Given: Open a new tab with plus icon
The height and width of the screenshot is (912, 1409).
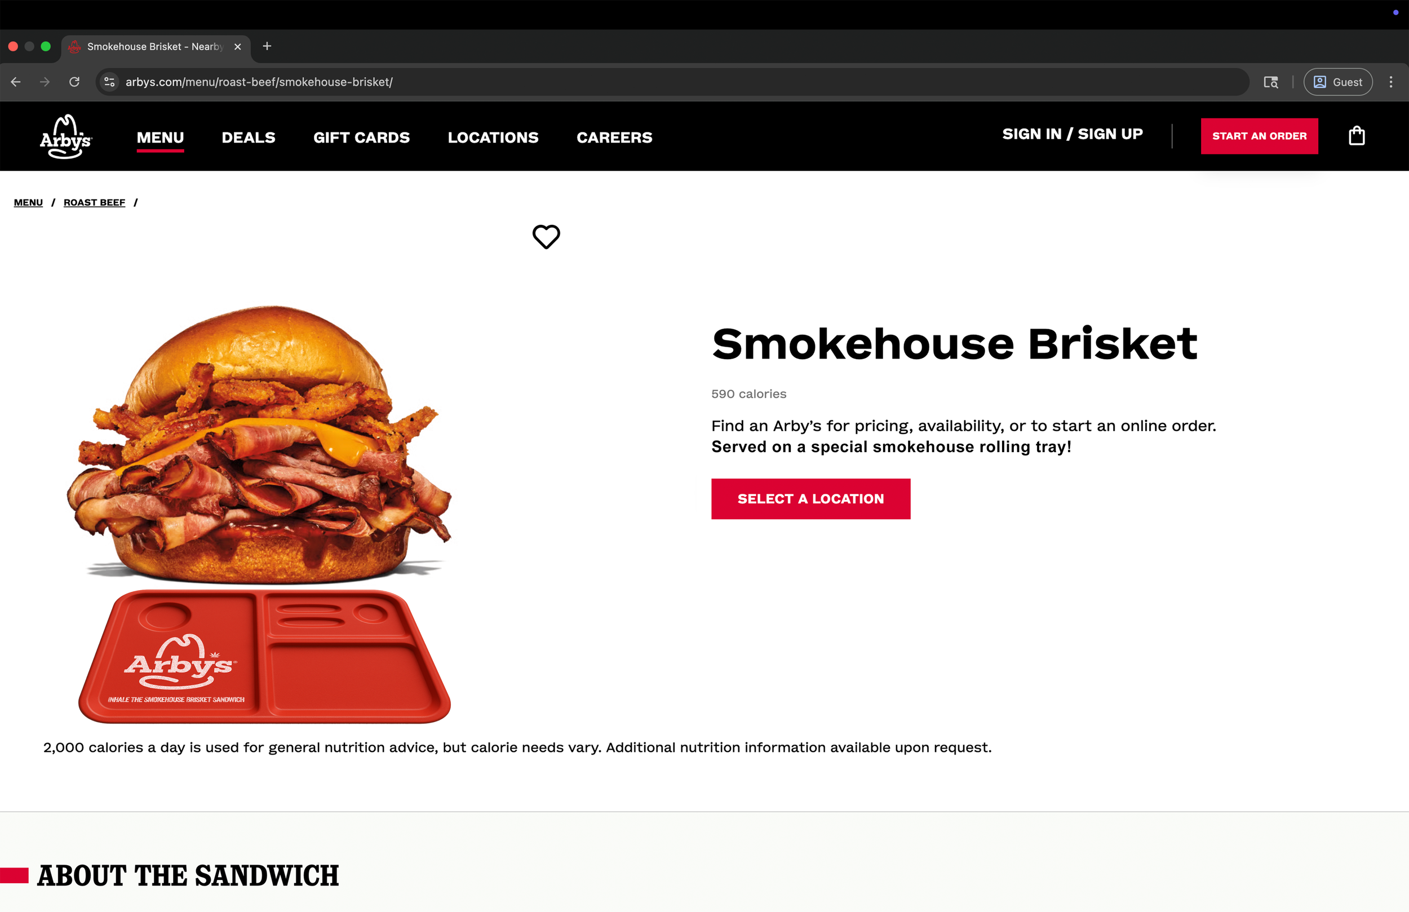Looking at the screenshot, I should (267, 46).
